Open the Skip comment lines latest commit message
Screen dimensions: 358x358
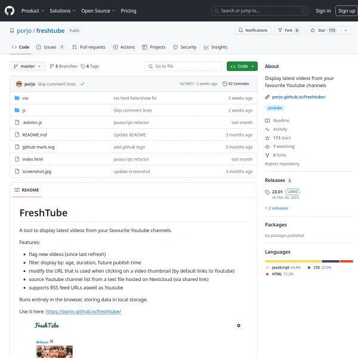tap(57, 84)
